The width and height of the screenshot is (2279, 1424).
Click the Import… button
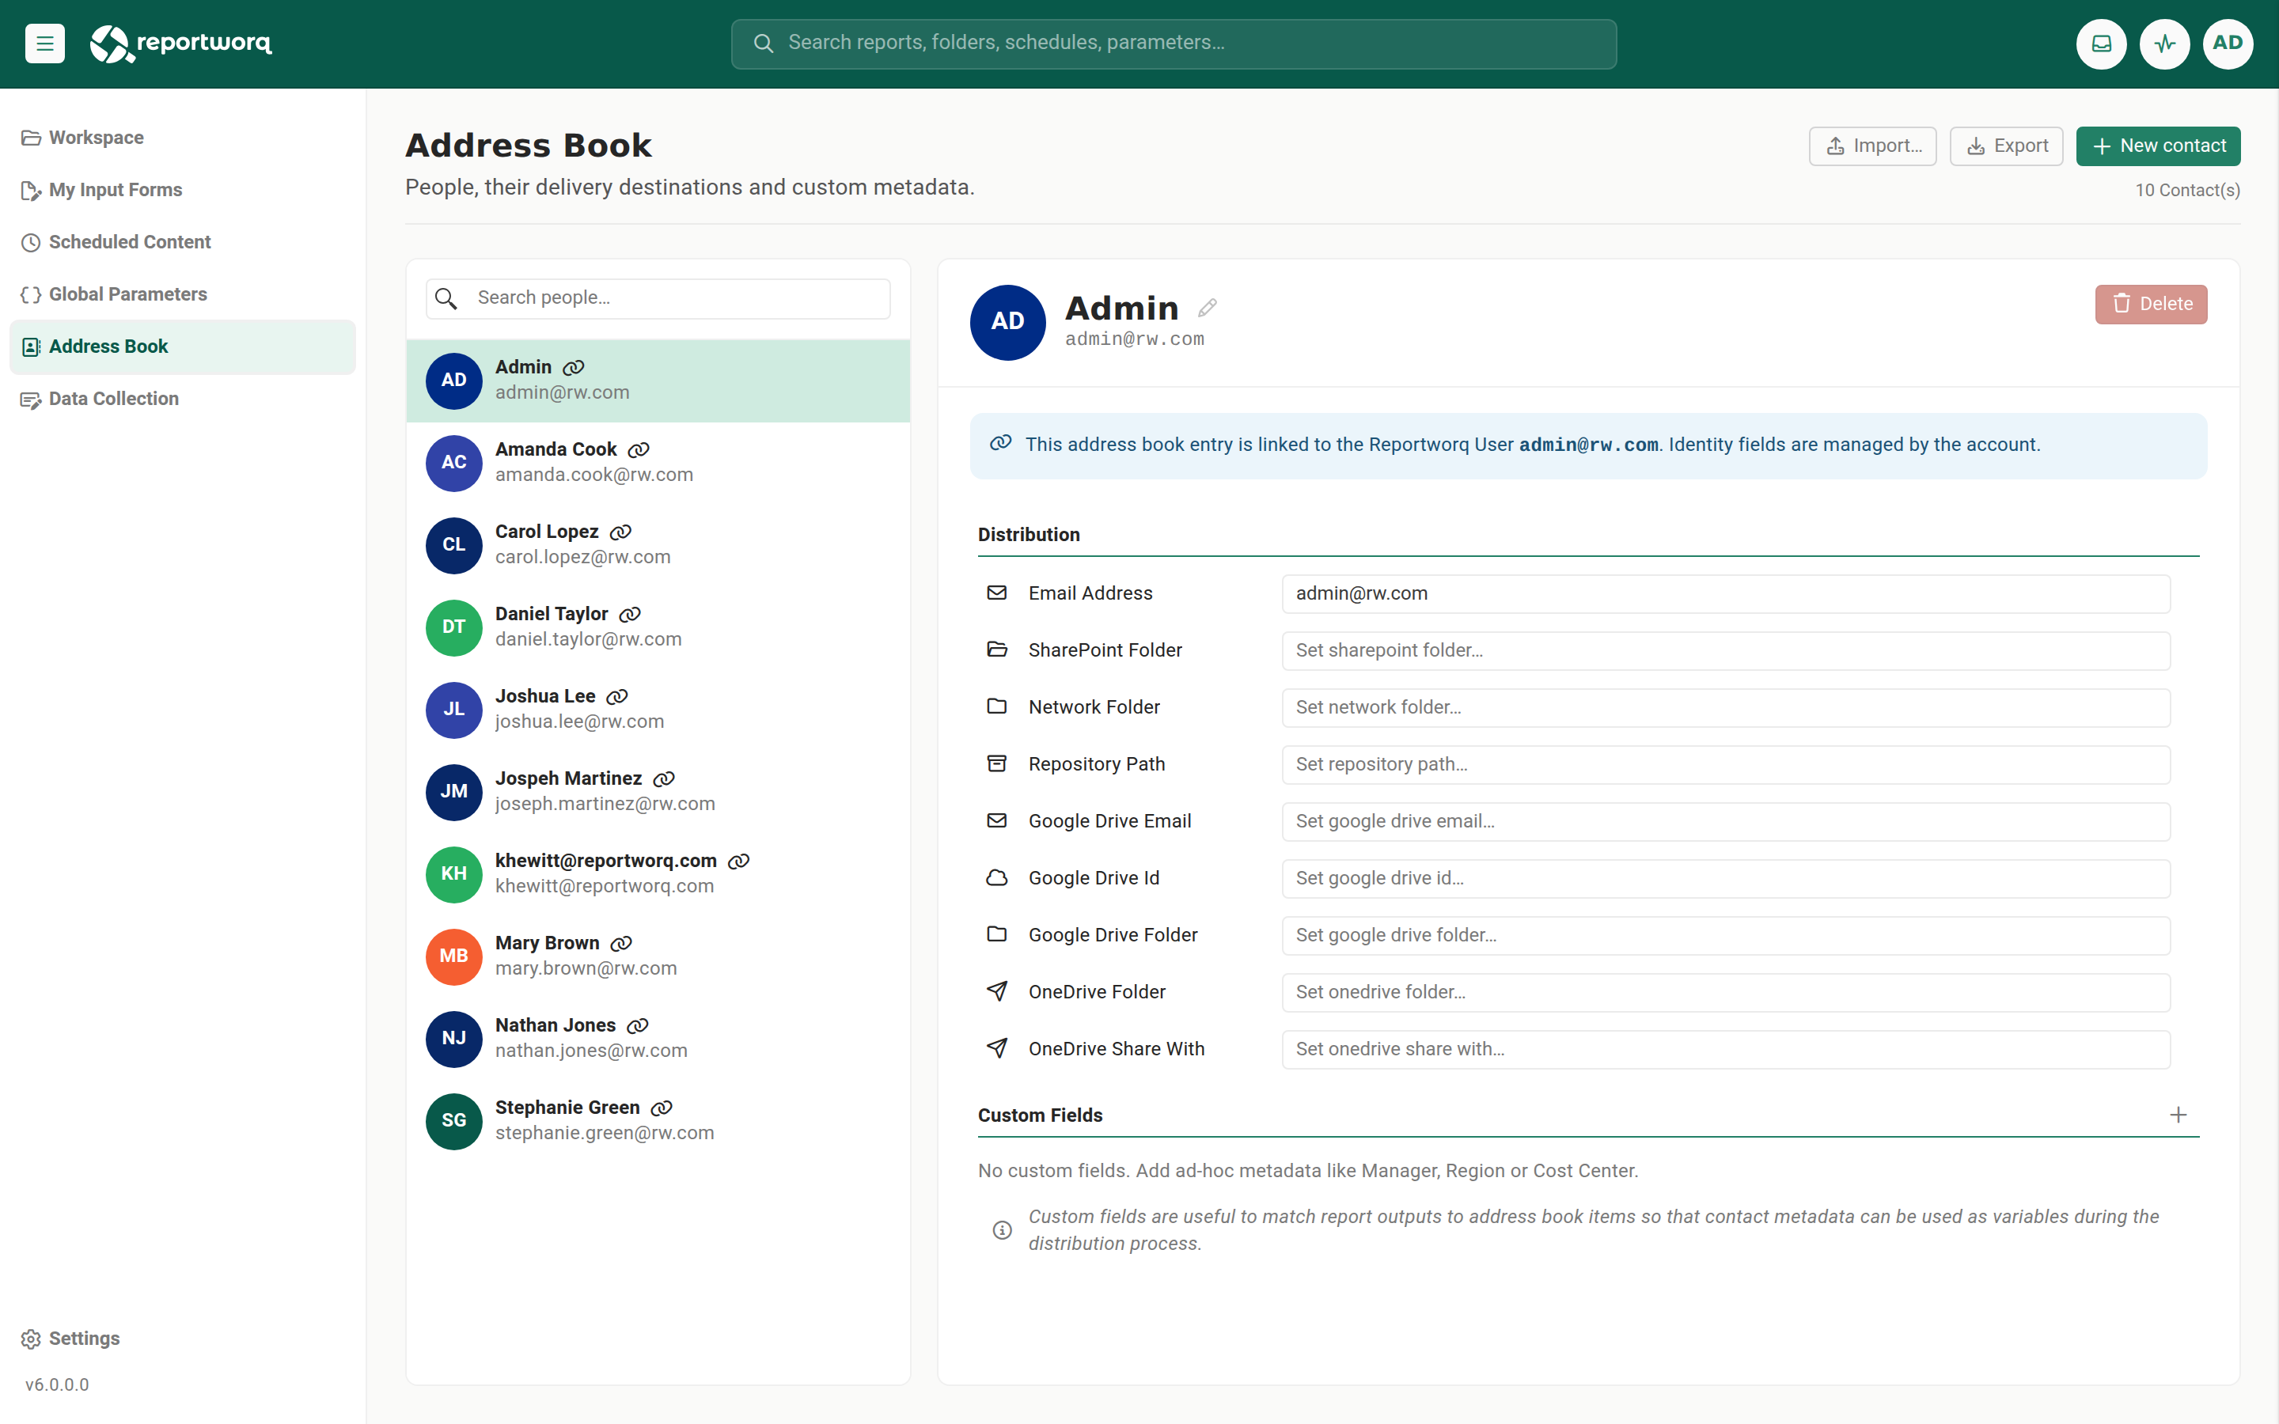[x=1872, y=146]
